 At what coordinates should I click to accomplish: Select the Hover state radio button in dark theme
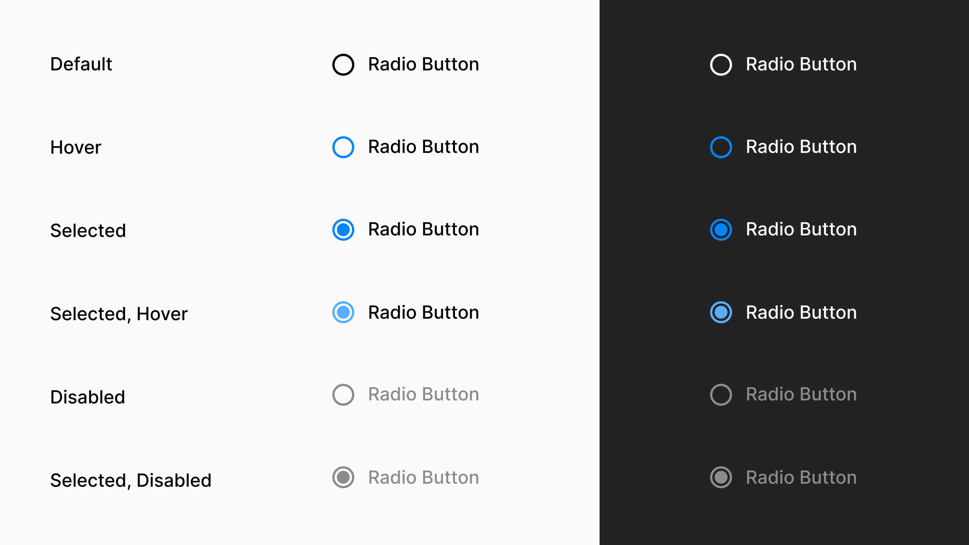tap(720, 147)
